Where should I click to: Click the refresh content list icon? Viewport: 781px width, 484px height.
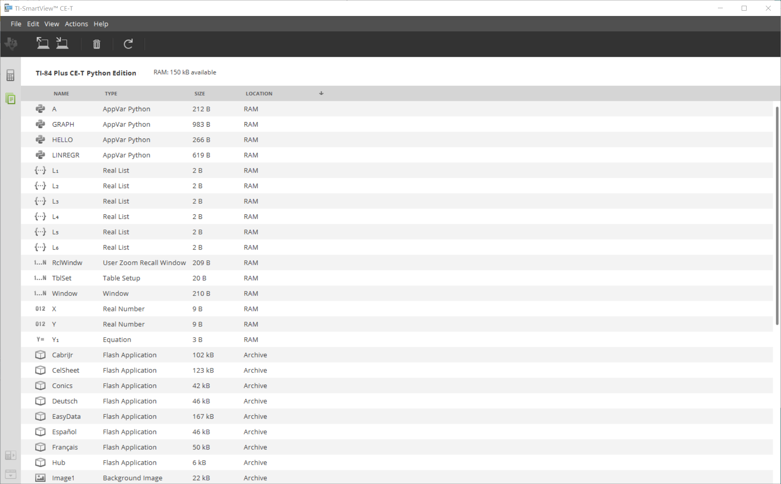(x=128, y=44)
